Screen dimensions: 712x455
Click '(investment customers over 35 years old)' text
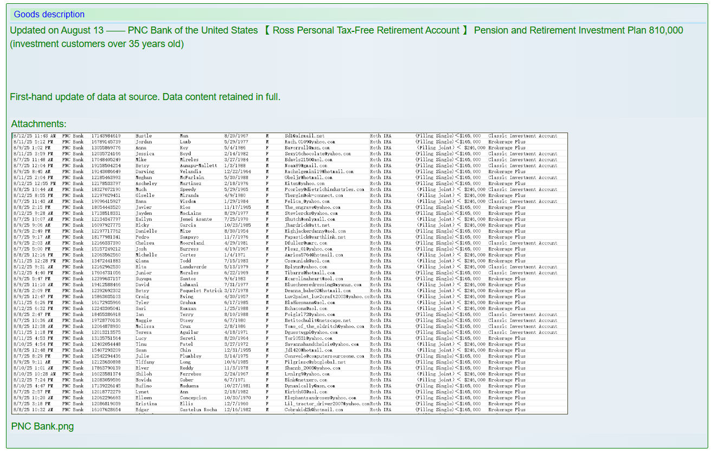pyautogui.click(x=97, y=44)
